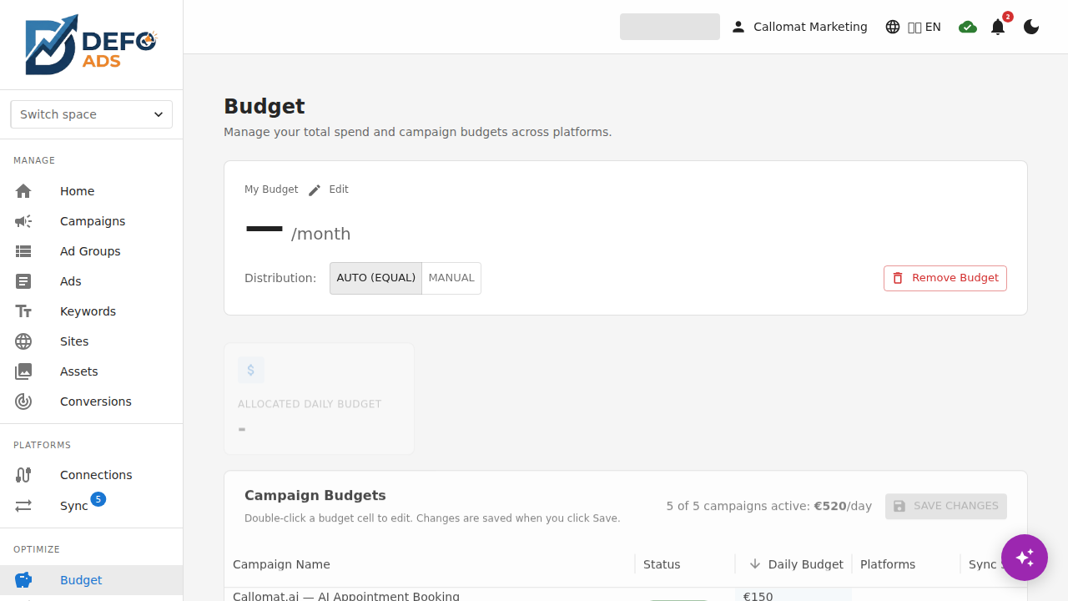This screenshot has width=1068, height=601.
Task: Select MANUAL distribution
Action: 451,278
